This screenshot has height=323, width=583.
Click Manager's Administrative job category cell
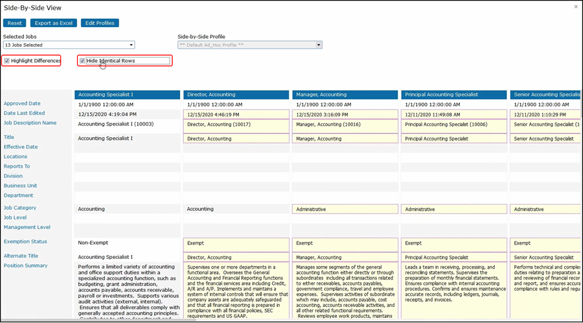coord(345,209)
